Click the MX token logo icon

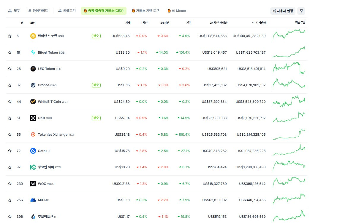coord(33,200)
